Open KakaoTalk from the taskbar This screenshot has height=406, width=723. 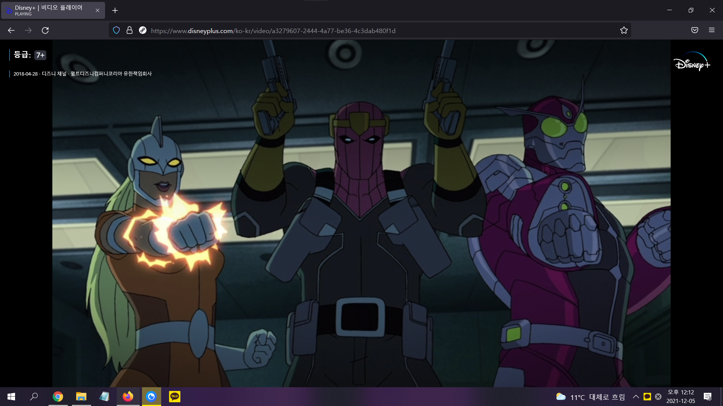click(x=175, y=397)
